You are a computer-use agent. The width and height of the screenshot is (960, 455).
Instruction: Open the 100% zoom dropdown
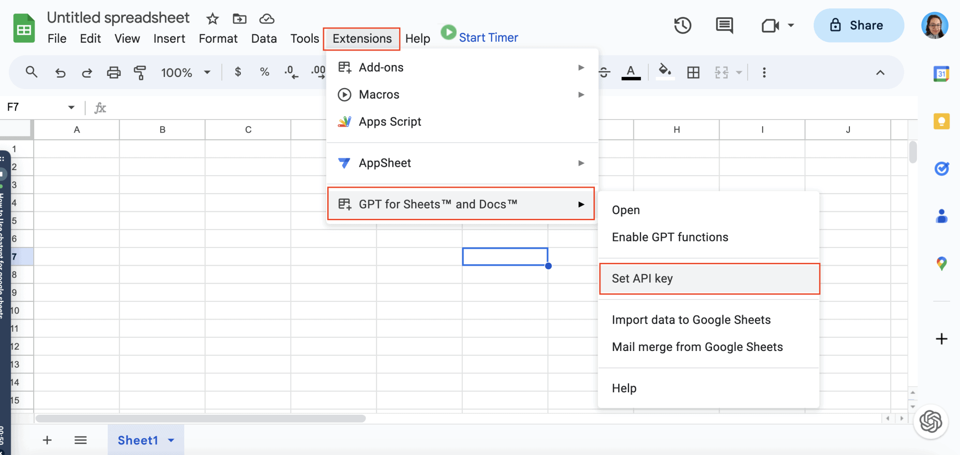(x=186, y=72)
